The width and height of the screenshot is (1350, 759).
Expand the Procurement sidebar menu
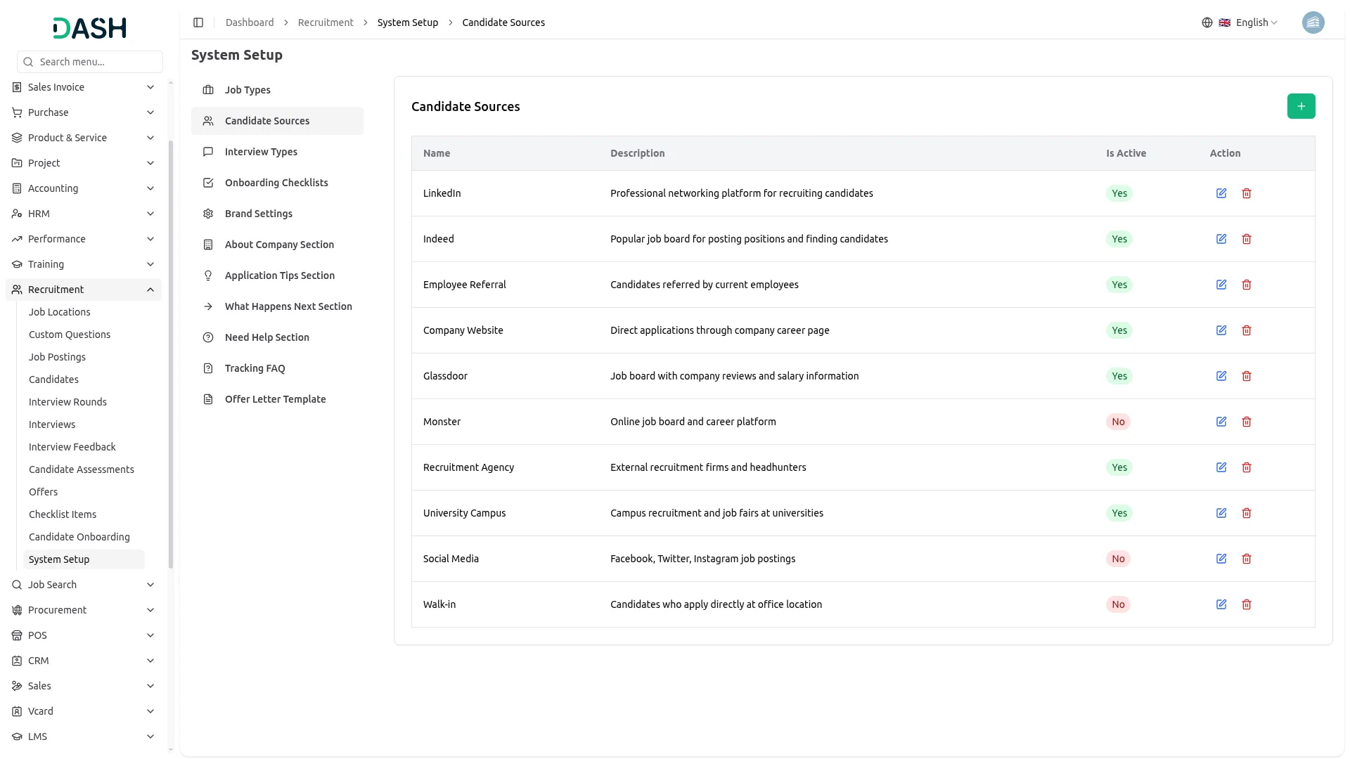[83, 610]
